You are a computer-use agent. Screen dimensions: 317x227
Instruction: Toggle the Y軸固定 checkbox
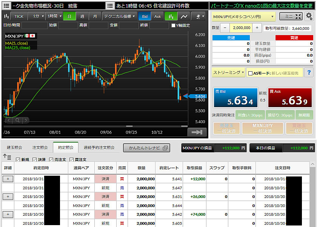pyautogui.click(x=173, y=25)
